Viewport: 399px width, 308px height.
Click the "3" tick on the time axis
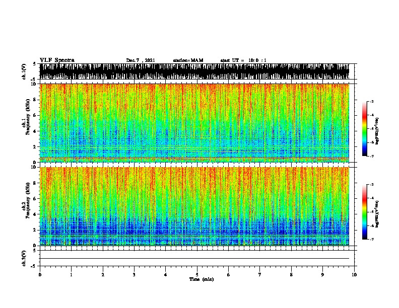pyautogui.click(x=134, y=275)
